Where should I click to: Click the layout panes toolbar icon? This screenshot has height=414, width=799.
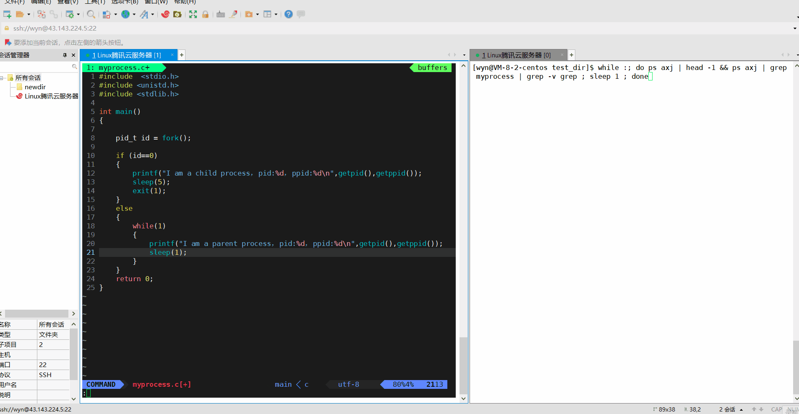tap(267, 14)
